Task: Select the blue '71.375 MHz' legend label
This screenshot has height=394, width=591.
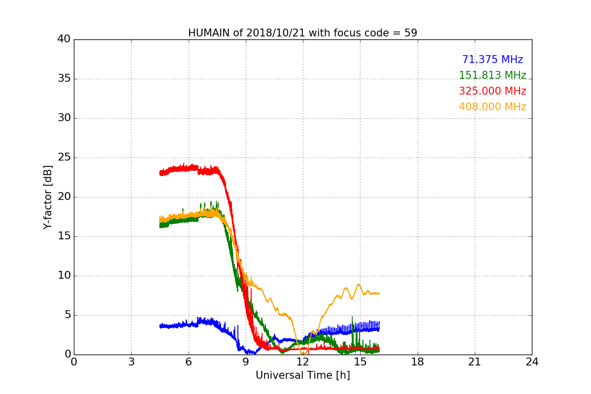Action: (492, 60)
